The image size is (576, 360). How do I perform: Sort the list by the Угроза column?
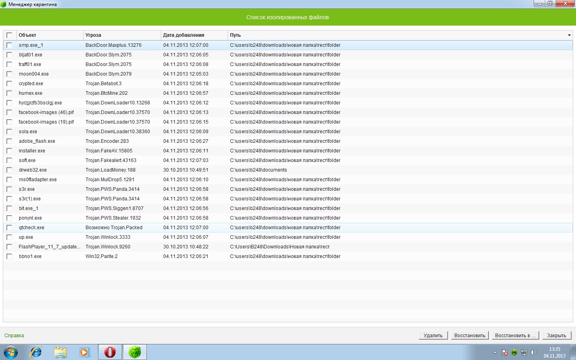pyautogui.click(x=122, y=35)
